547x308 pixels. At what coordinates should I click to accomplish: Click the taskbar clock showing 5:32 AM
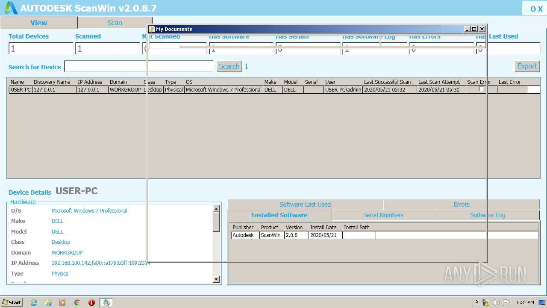(525, 302)
